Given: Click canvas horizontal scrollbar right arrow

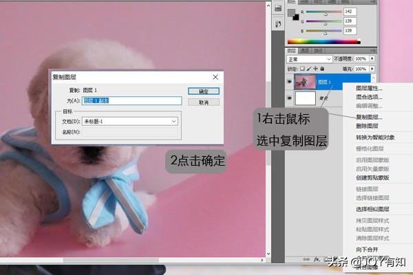Looking at the screenshot, I should click(x=262, y=260).
